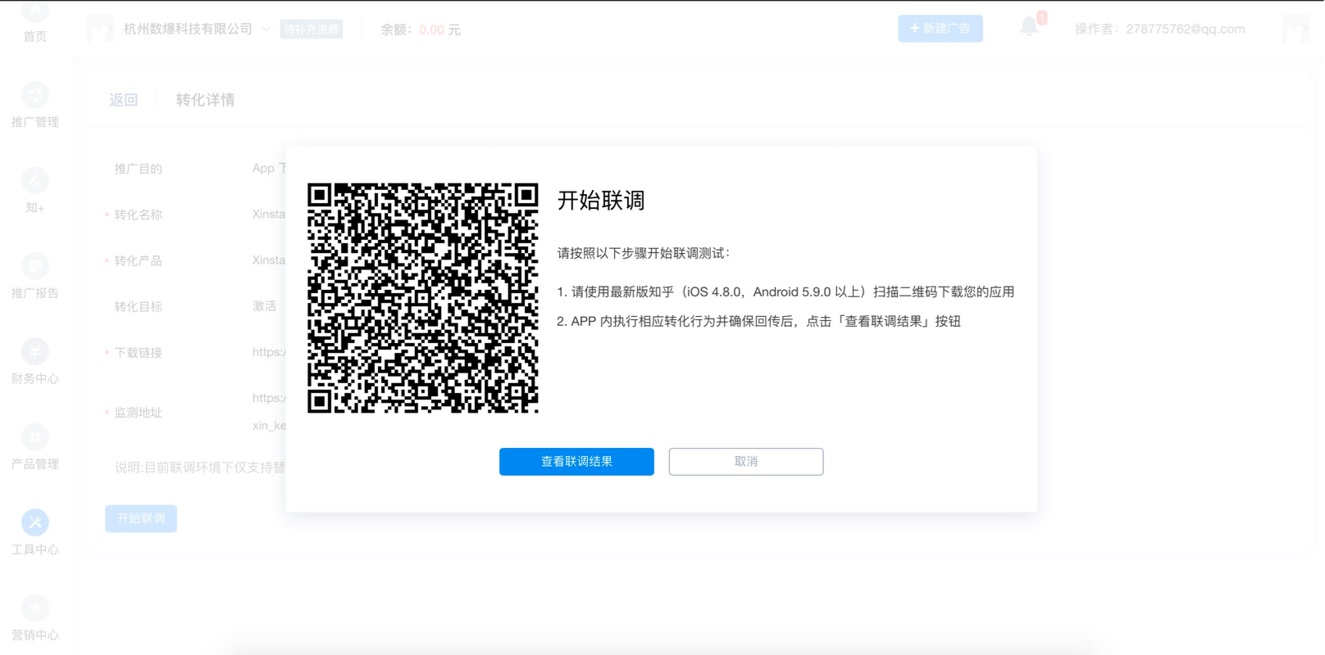
Task: Click the 余额 0.00 元 text
Action: click(x=420, y=29)
